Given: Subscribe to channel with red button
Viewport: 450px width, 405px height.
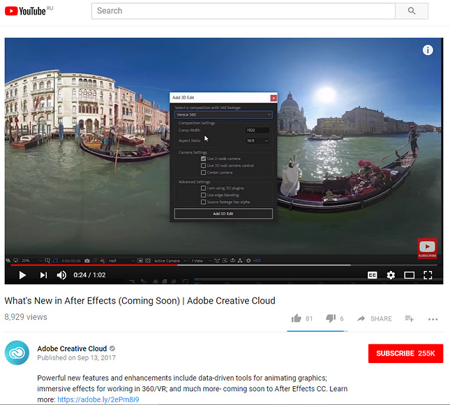Looking at the screenshot, I should click(405, 353).
